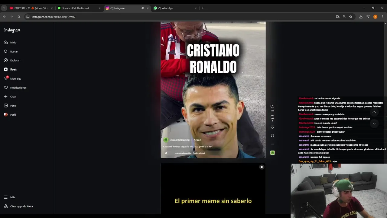
Task: Open Explorar in the sidebar
Action: pyautogui.click(x=12, y=60)
